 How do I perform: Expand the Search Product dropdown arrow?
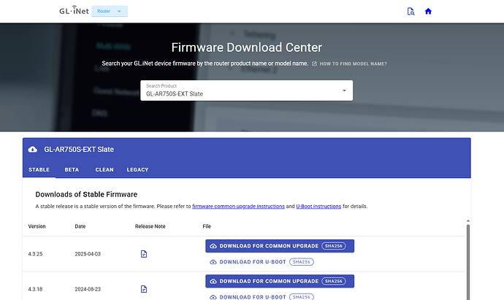point(344,91)
